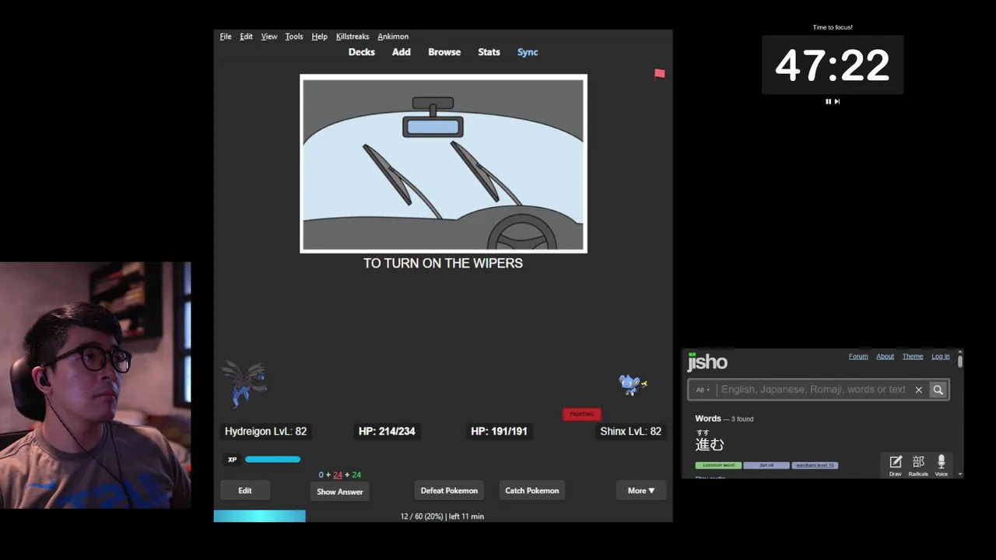This screenshot has width=996, height=560.
Task: Click the wanikani level 10 tag
Action: click(815, 465)
